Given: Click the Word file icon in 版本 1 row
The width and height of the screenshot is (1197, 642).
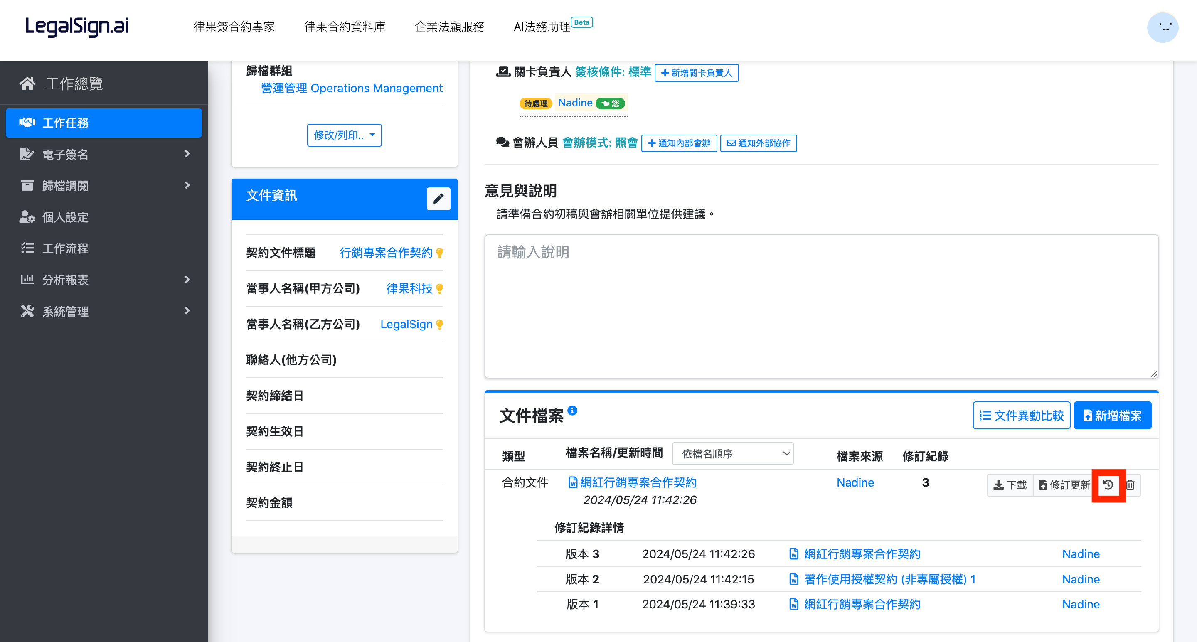Looking at the screenshot, I should coord(794,604).
